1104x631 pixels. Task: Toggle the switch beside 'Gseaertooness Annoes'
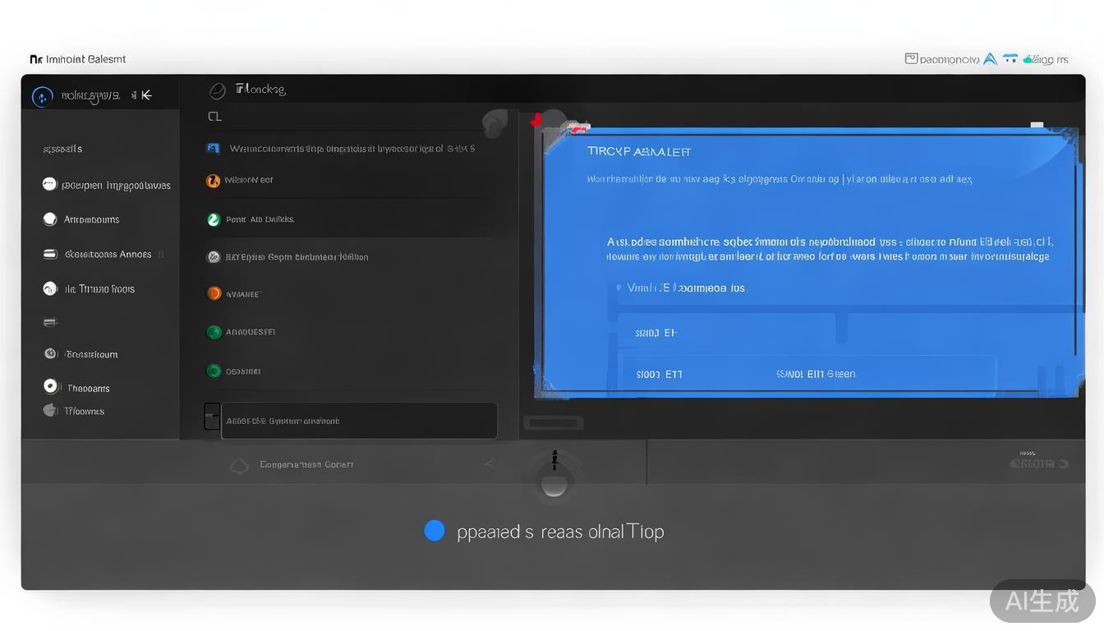point(50,255)
